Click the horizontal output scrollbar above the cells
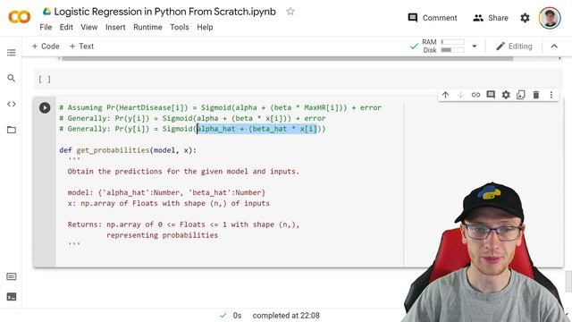 tap(288, 58)
